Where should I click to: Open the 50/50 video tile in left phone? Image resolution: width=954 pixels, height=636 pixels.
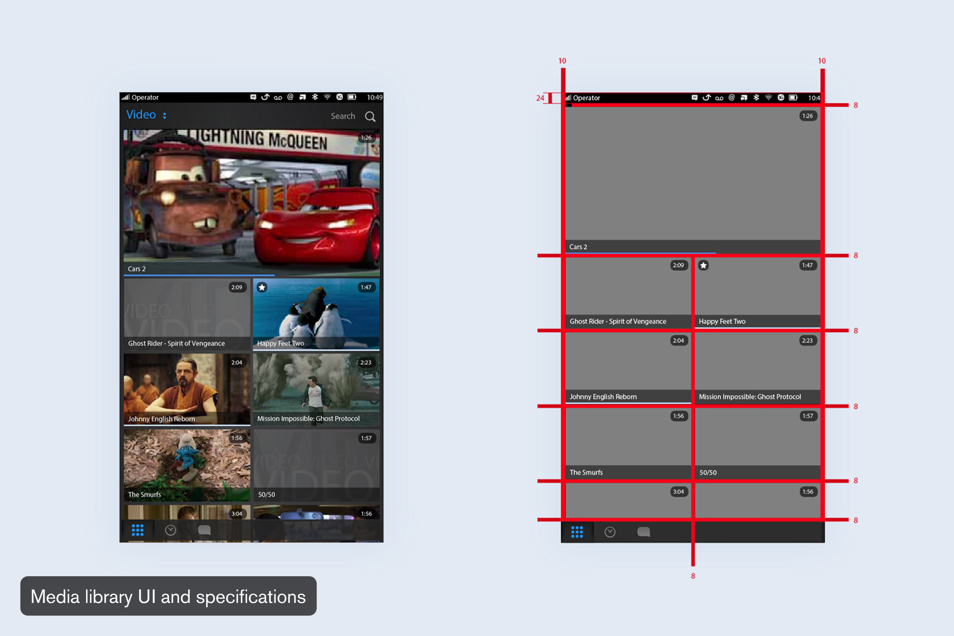316,465
